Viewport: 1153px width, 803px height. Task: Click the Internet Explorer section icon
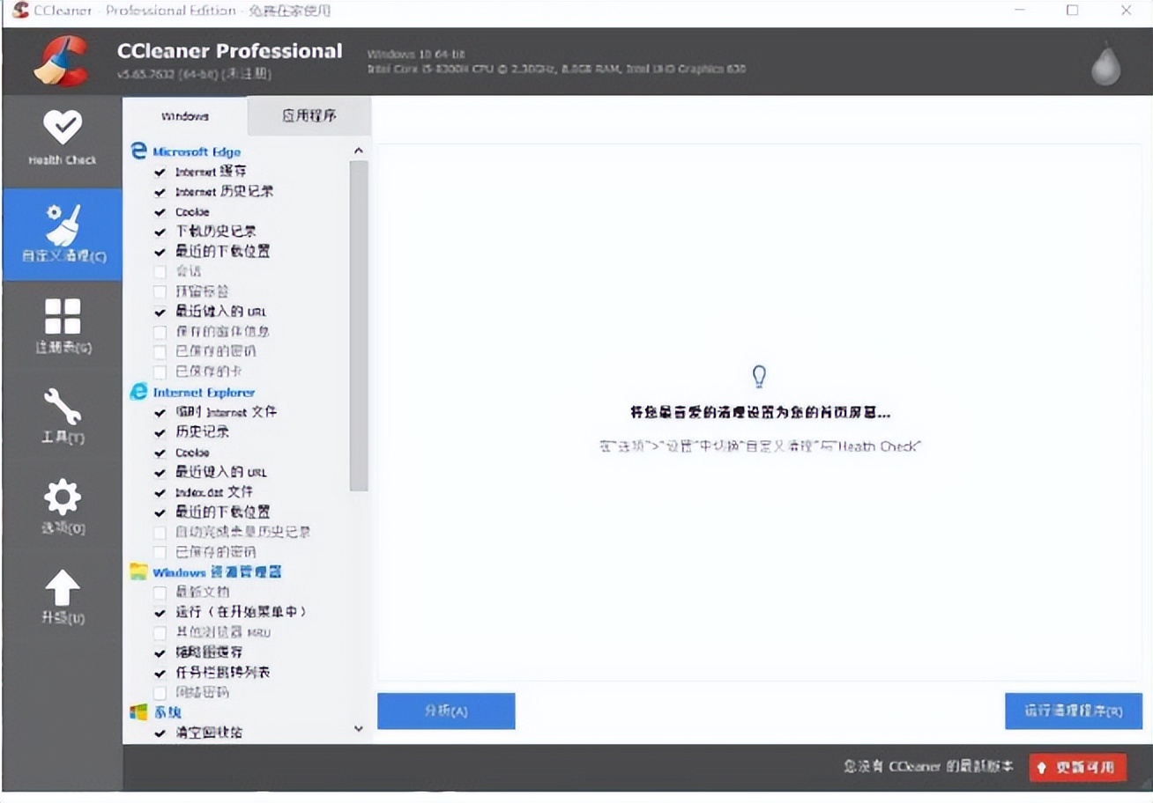coord(138,392)
